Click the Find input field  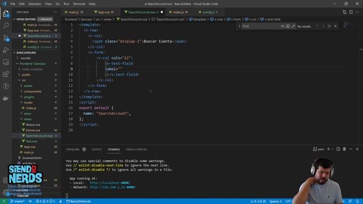coord(260,26)
